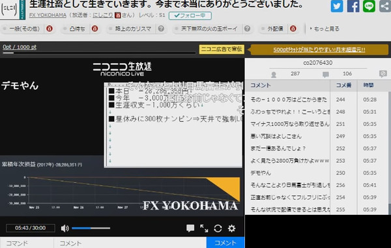The height and width of the screenshot is (248, 391).
Task: Select comment number 248 row
Action: point(317,112)
